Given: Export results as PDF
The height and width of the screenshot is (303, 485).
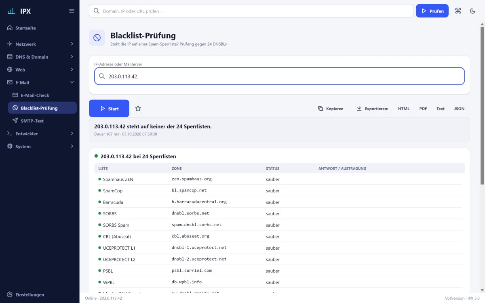Looking at the screenshot, I should point(423,108).
